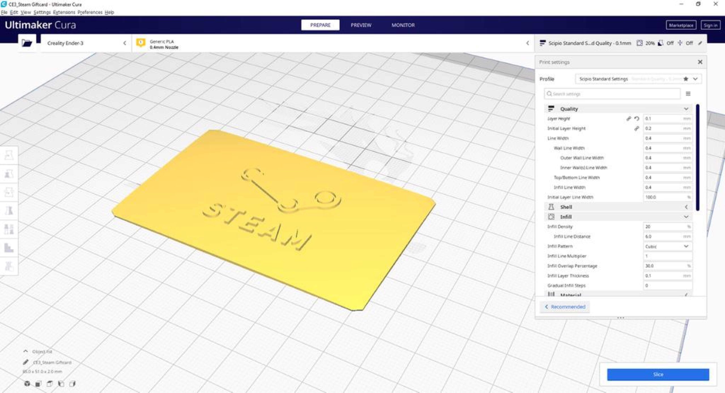Open the Profile dropdown chevron

pyautogui.click(x=695, y=79)
